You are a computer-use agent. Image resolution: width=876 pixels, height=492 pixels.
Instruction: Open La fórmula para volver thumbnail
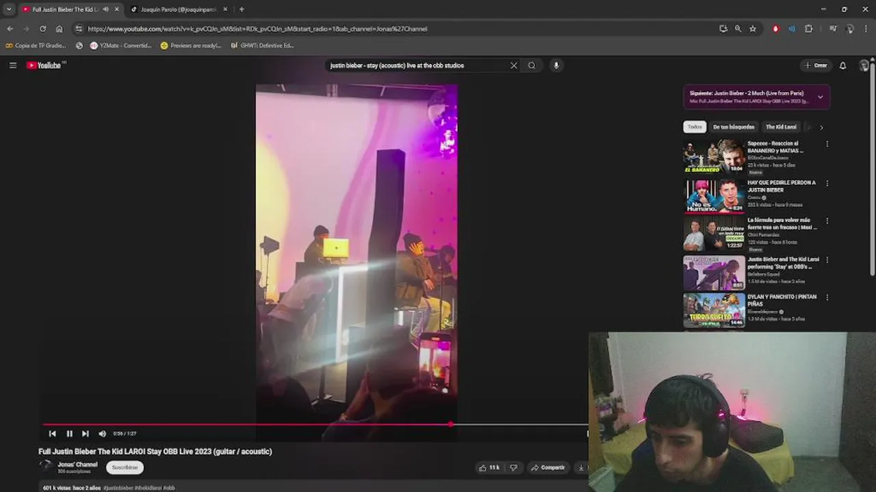[x=714, y=234]
